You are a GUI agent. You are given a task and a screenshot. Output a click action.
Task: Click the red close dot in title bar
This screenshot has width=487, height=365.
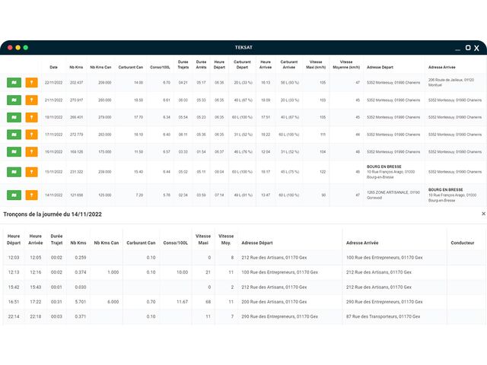point(10,47)
